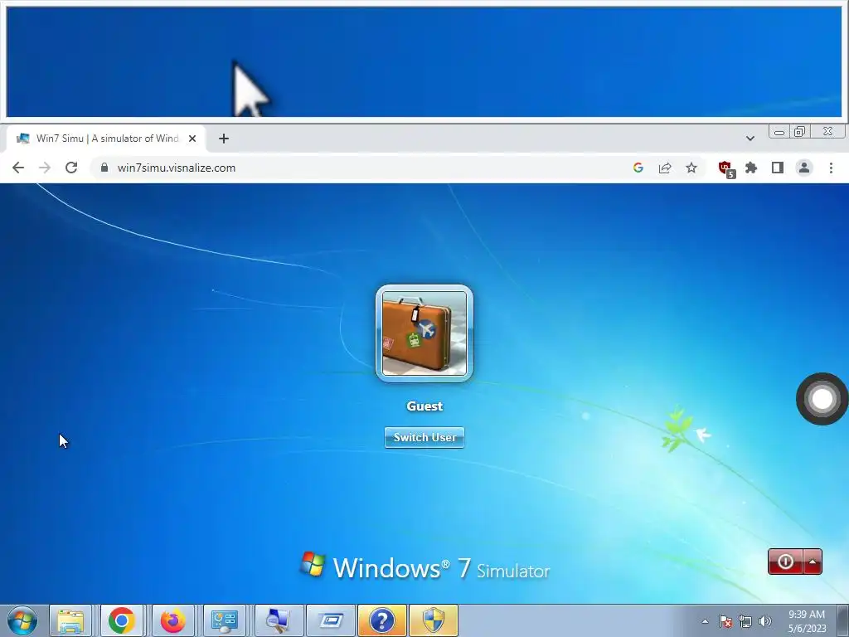Minimize the Chrome window

pos(779,132)
